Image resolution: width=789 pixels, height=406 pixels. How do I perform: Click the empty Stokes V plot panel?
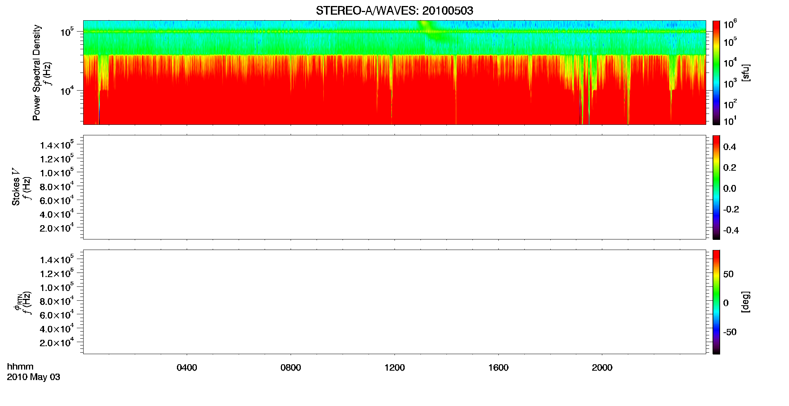click(394, 187)
